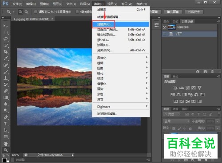Choose 消失点(V)... menu item
Image resolution: width=222 pixels, height=163 pixels.
point(121,50)
